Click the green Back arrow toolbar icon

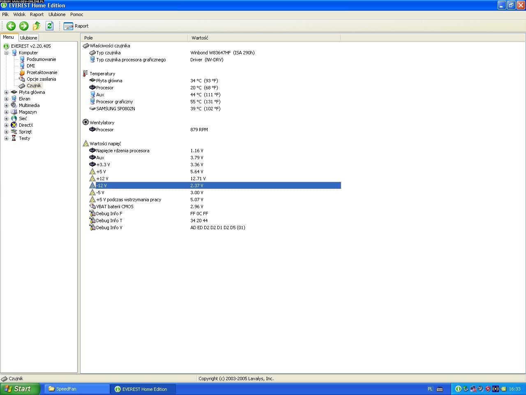[11, 26]
